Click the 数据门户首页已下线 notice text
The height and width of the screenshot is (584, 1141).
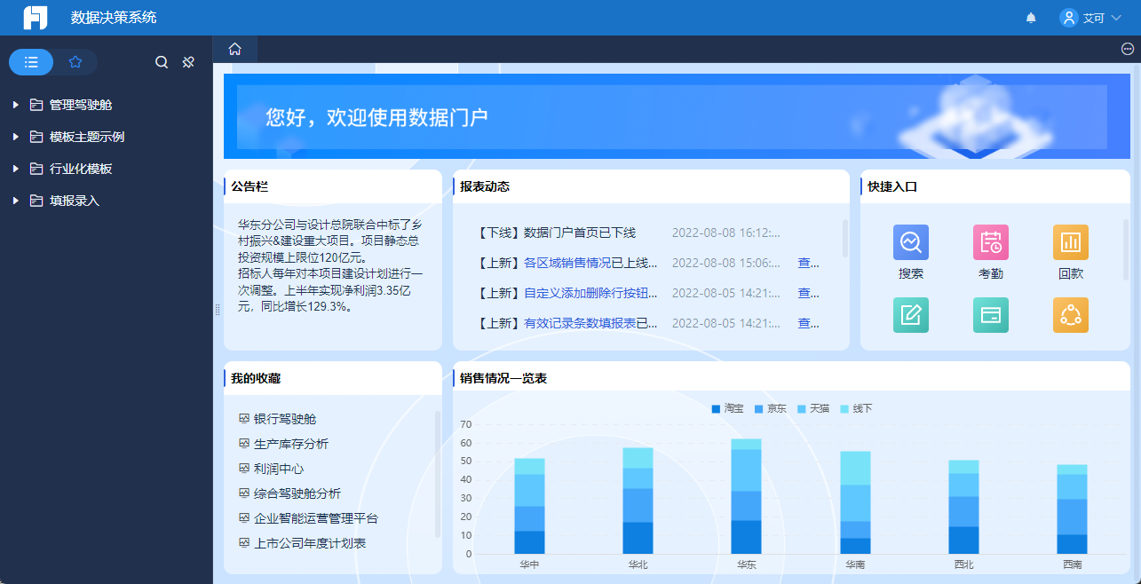coord(580,233)
